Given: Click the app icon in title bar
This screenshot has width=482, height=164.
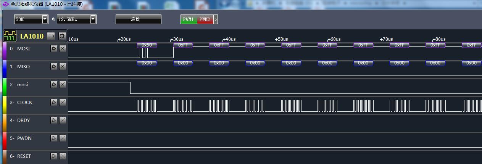Looking at the screenshot, I should pyautogui.click(x=5, y=4).
